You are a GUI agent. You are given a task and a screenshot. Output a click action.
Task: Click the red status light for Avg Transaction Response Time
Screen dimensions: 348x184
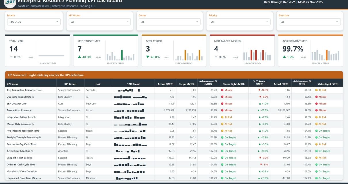(x=222, y=90)
